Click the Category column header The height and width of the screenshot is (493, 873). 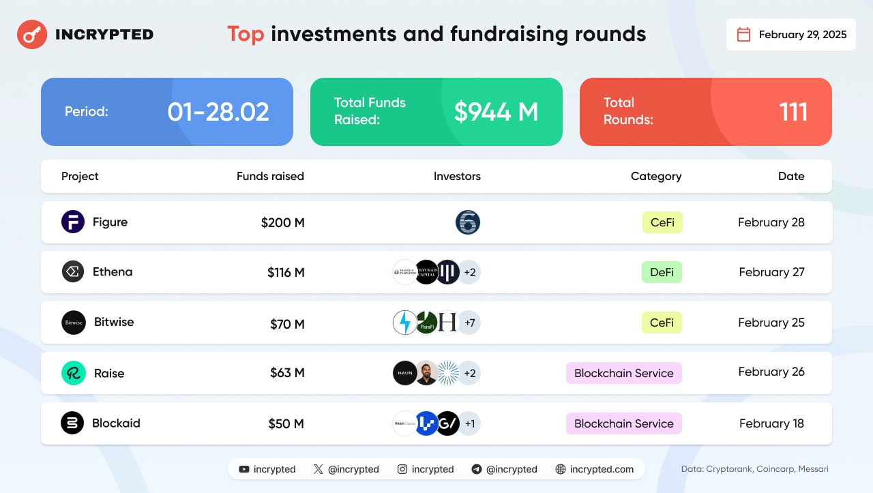tap(655, 176)
